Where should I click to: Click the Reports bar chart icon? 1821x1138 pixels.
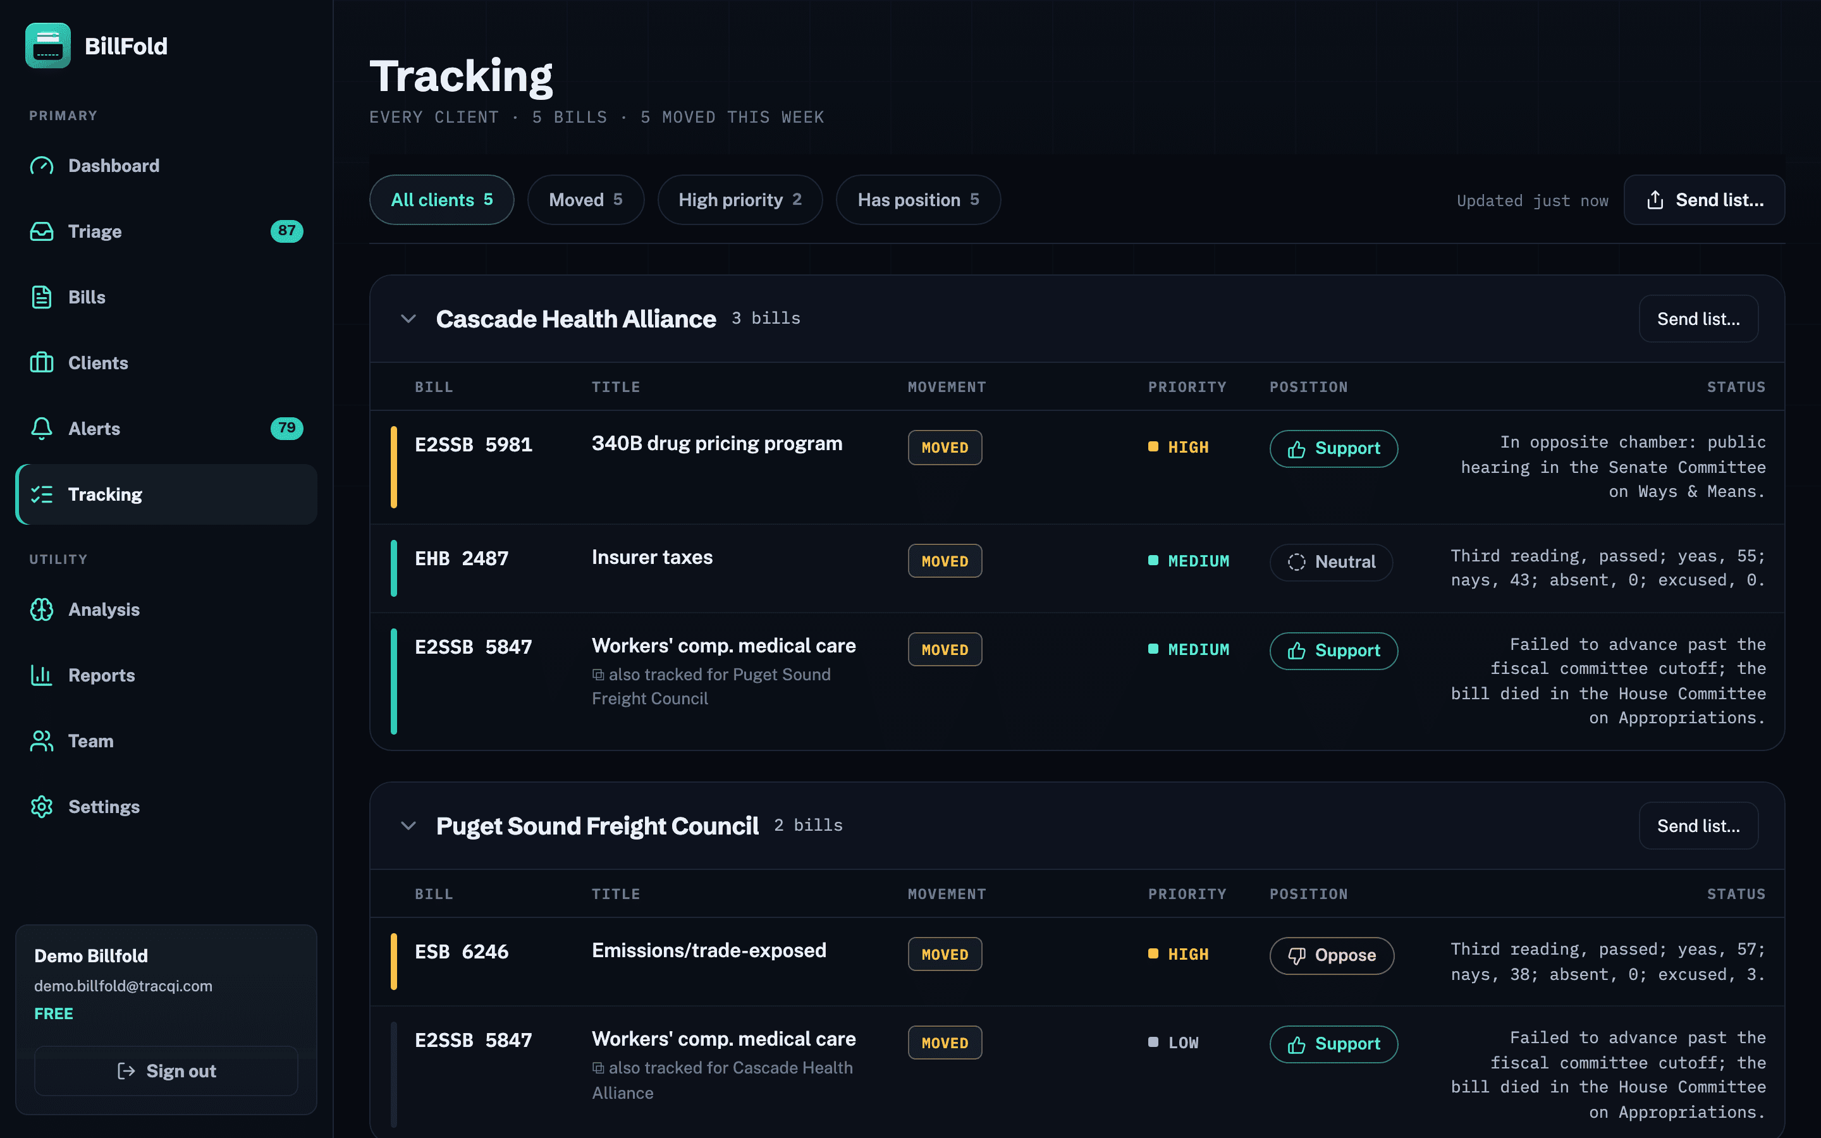[x=41, y=675]
